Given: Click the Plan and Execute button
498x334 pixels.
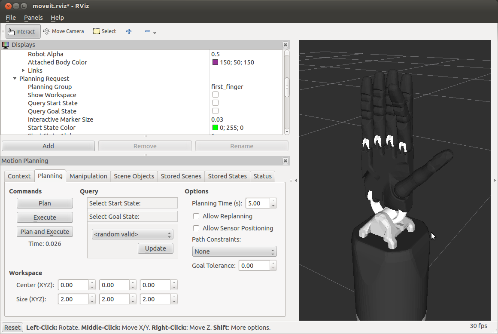Looking at the screenshot, I should [x=45, y=232].
